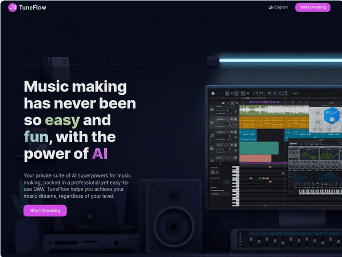The height and width of the screenshot is (257, 342).
Task: Click the "Your private suite of AI superpowers" paragraph
Action: tap(78, 186)
